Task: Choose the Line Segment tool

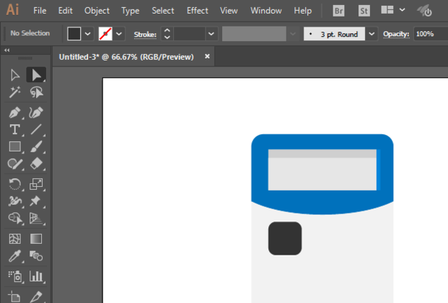Action: tap(36, 129)
